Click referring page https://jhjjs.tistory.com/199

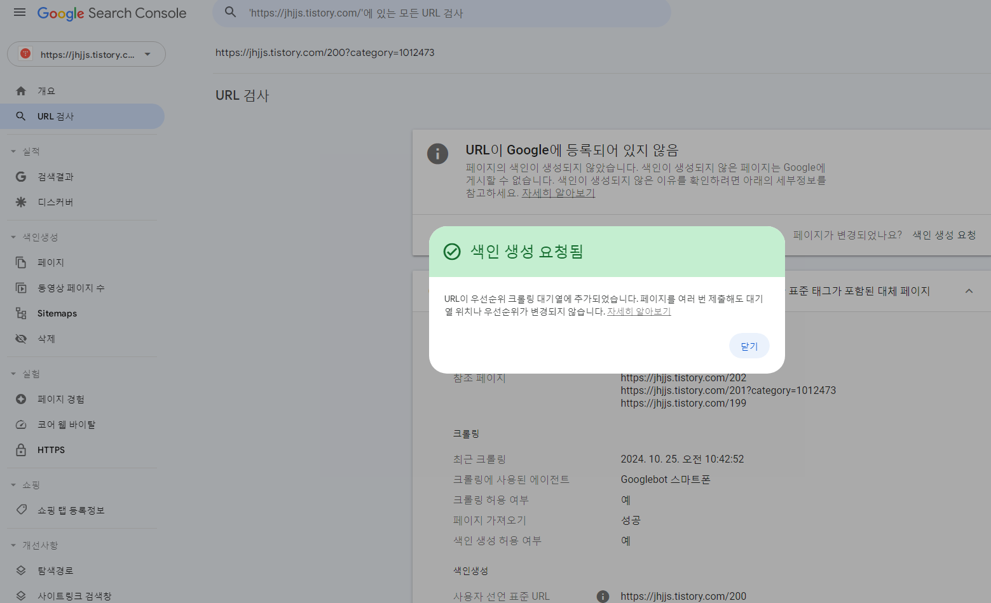point(683,403)
